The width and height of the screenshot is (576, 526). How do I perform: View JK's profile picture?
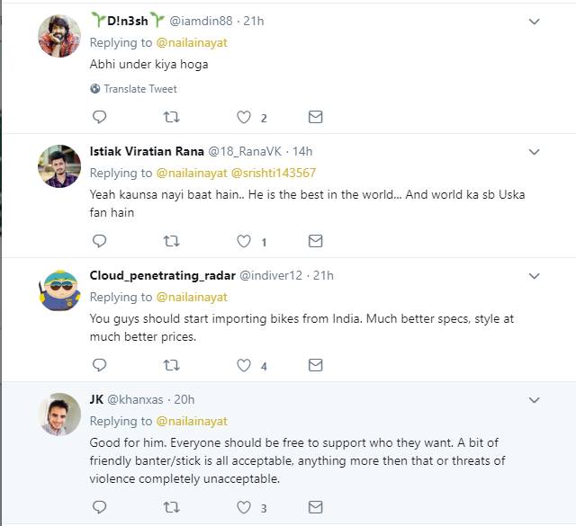60,415
